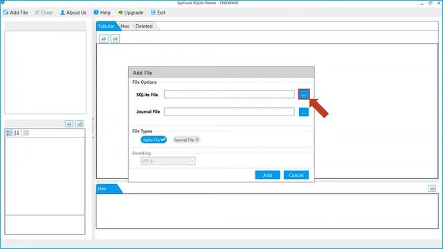Click second export icon under Tabular tab
The width and height of the screenshot is (443, 249).
point(115,39)
